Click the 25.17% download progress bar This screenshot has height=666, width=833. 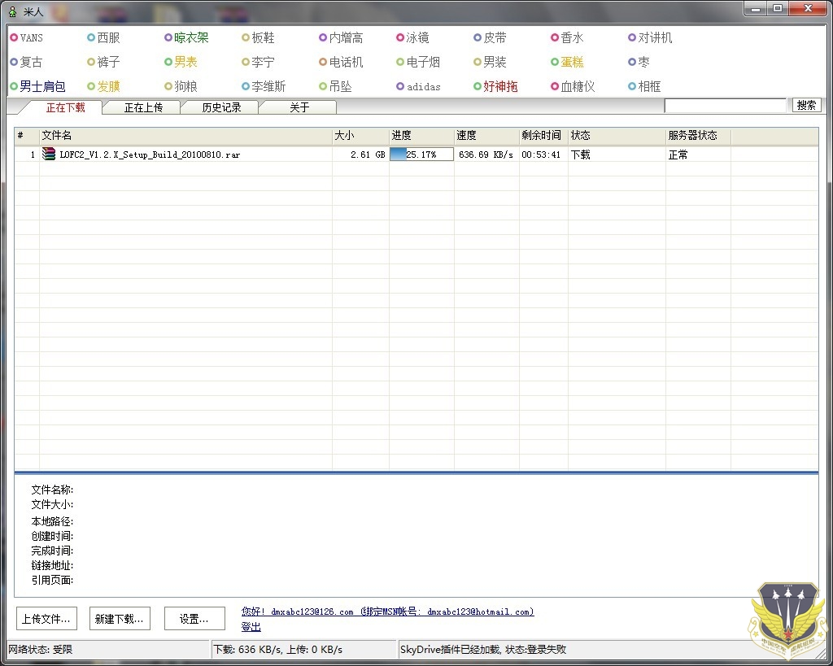point(422,155)
